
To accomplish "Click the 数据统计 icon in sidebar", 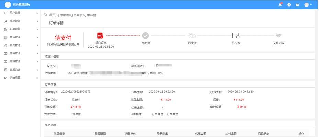I will [x=6, y=70].
